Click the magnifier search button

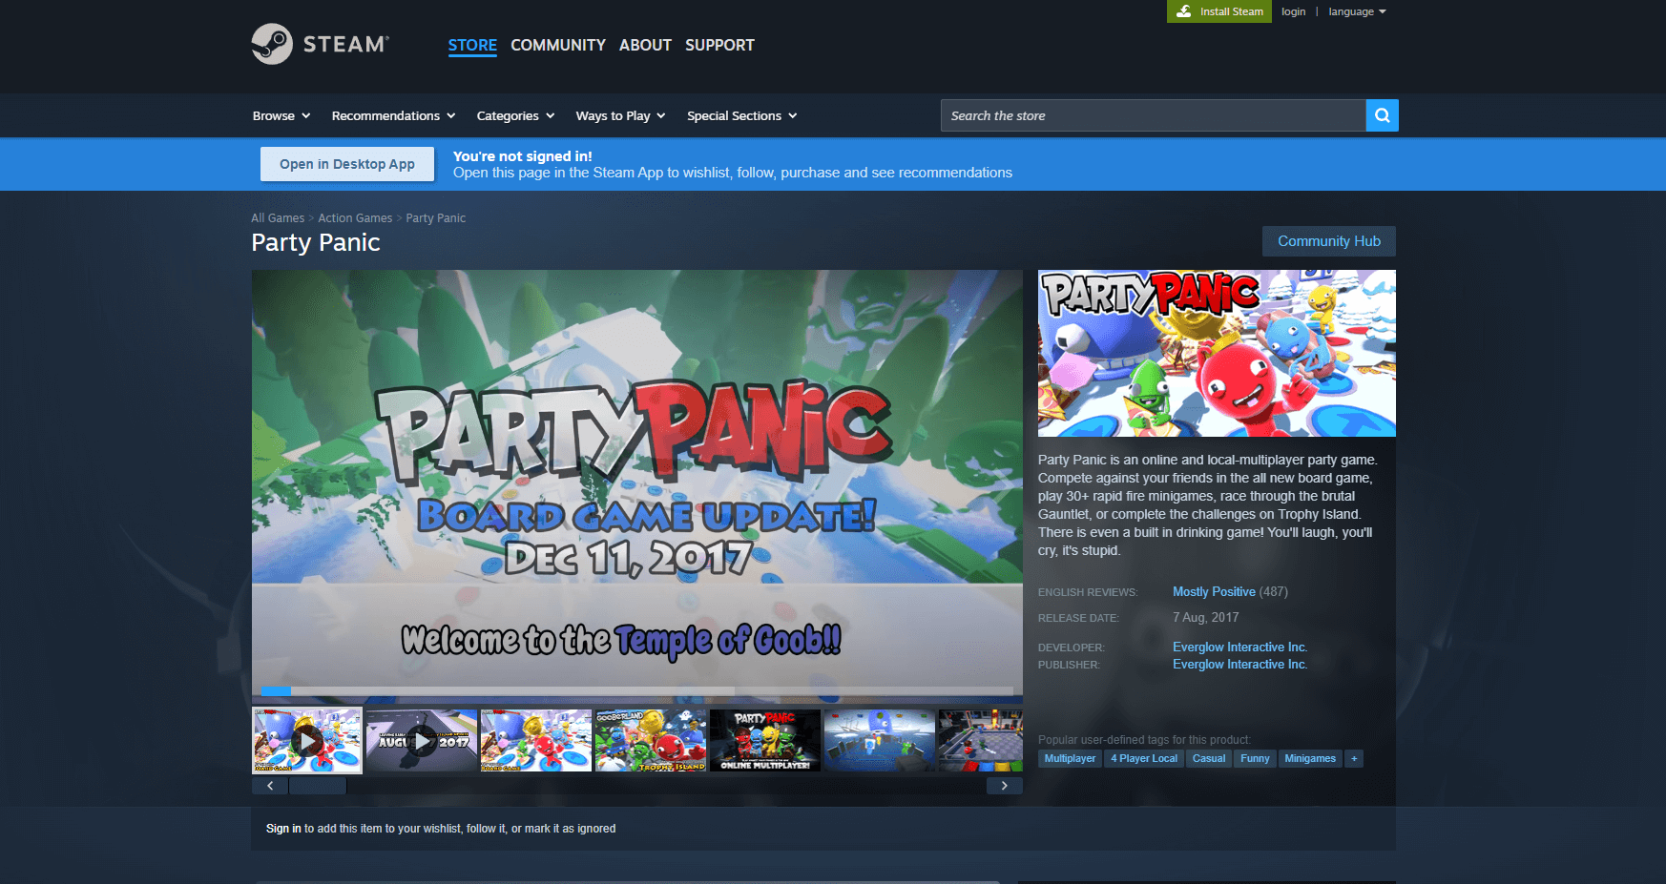coord(1382,115)
